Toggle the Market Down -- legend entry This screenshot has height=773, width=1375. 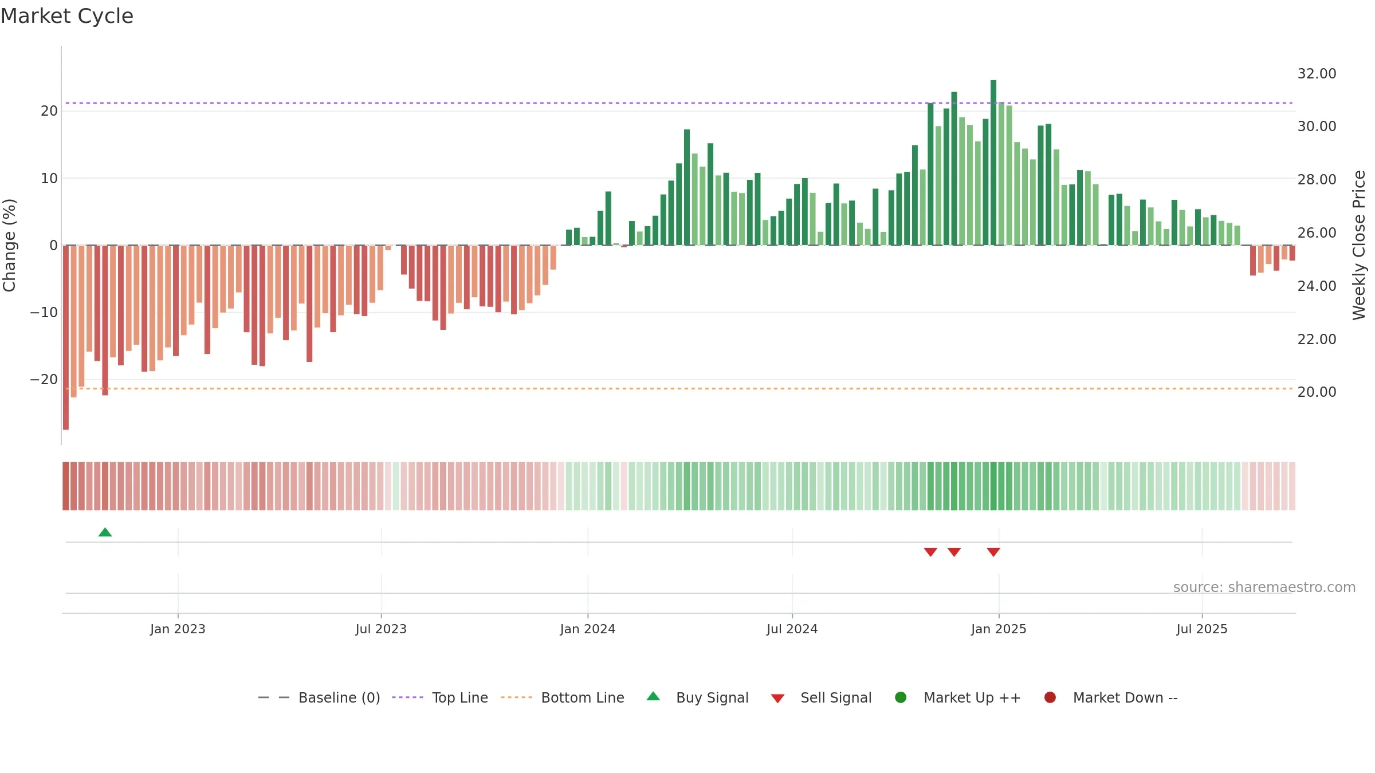click(1110, 697)
